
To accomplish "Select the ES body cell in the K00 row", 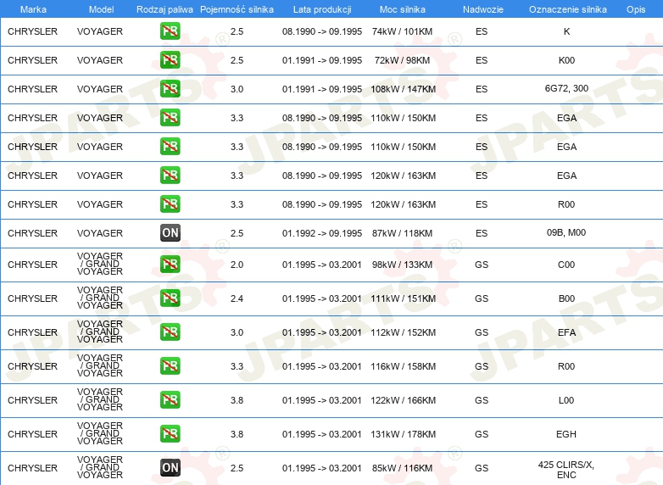I will point(482,60).
